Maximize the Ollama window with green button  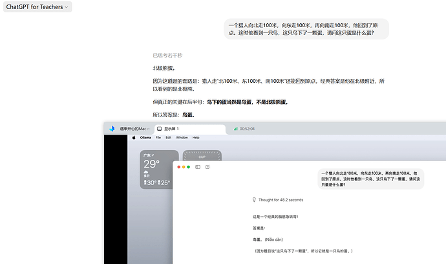pos(188,167)
